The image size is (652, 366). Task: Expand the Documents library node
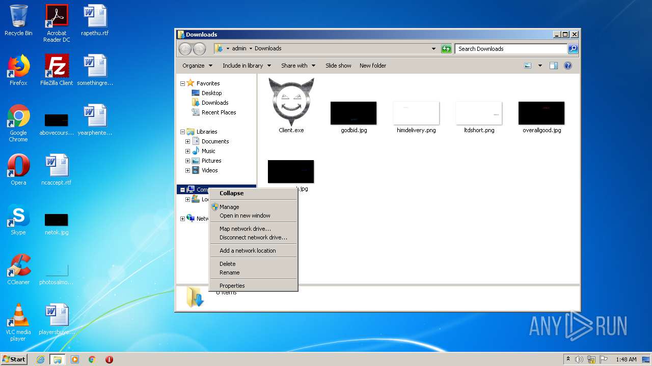(x=187, y=141)
